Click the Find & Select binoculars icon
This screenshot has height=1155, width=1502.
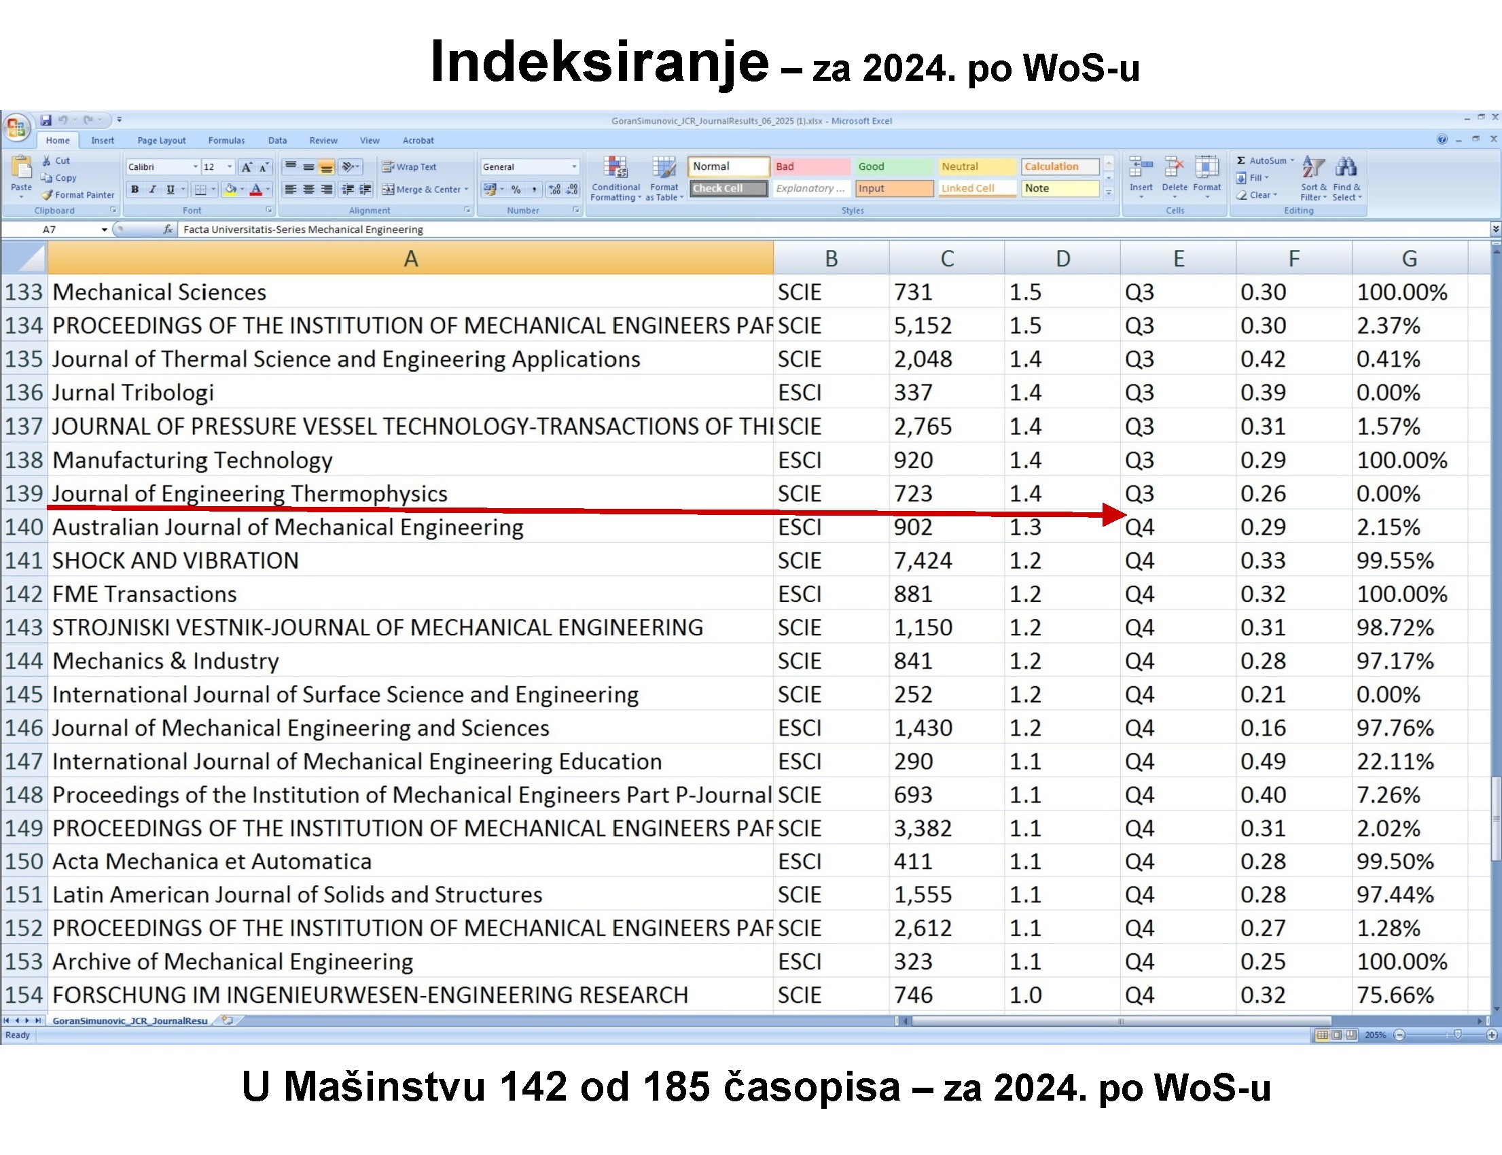pos(1345,167)
